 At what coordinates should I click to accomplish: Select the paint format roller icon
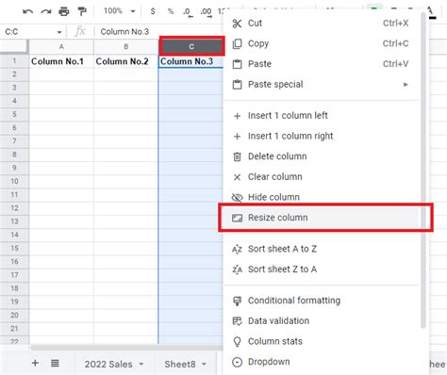click(82, 11)
